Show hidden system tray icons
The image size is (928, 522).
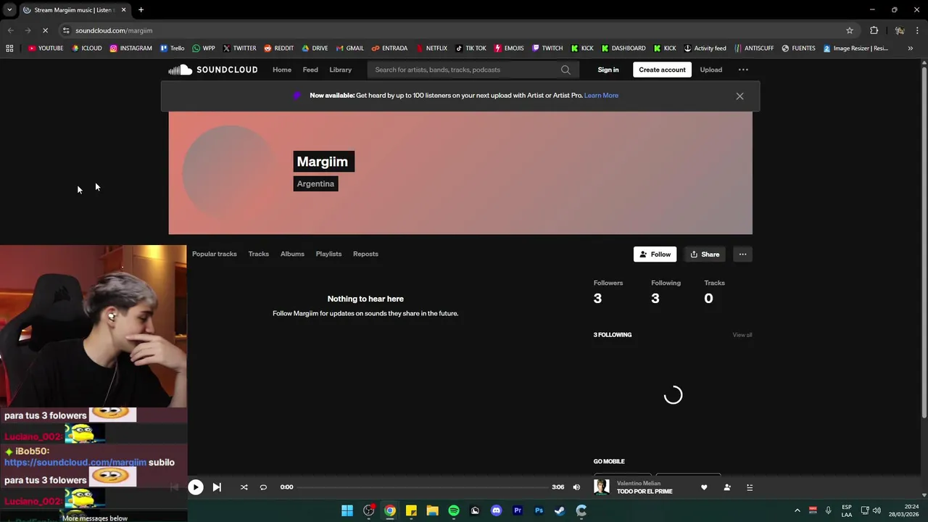click(x=797, y=510)
